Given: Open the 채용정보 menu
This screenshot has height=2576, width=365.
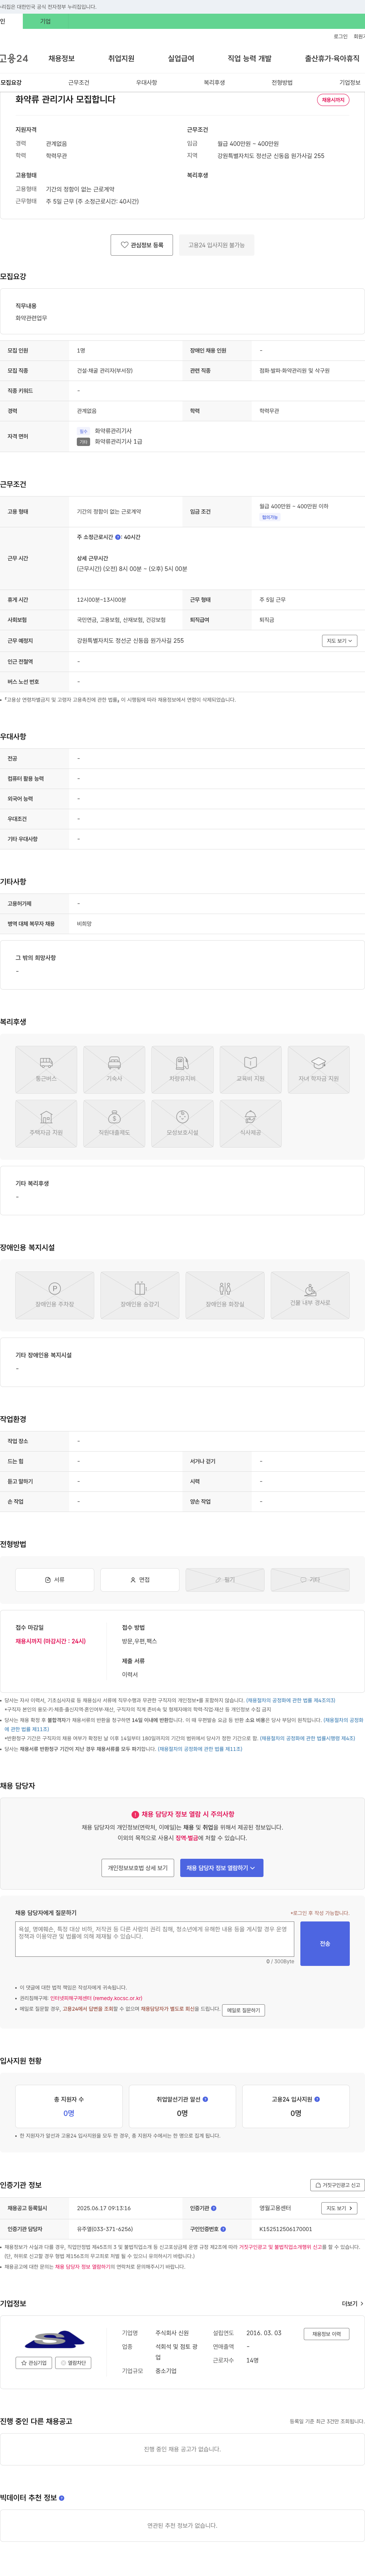Looking at the screenshot, I should (61, 59).
